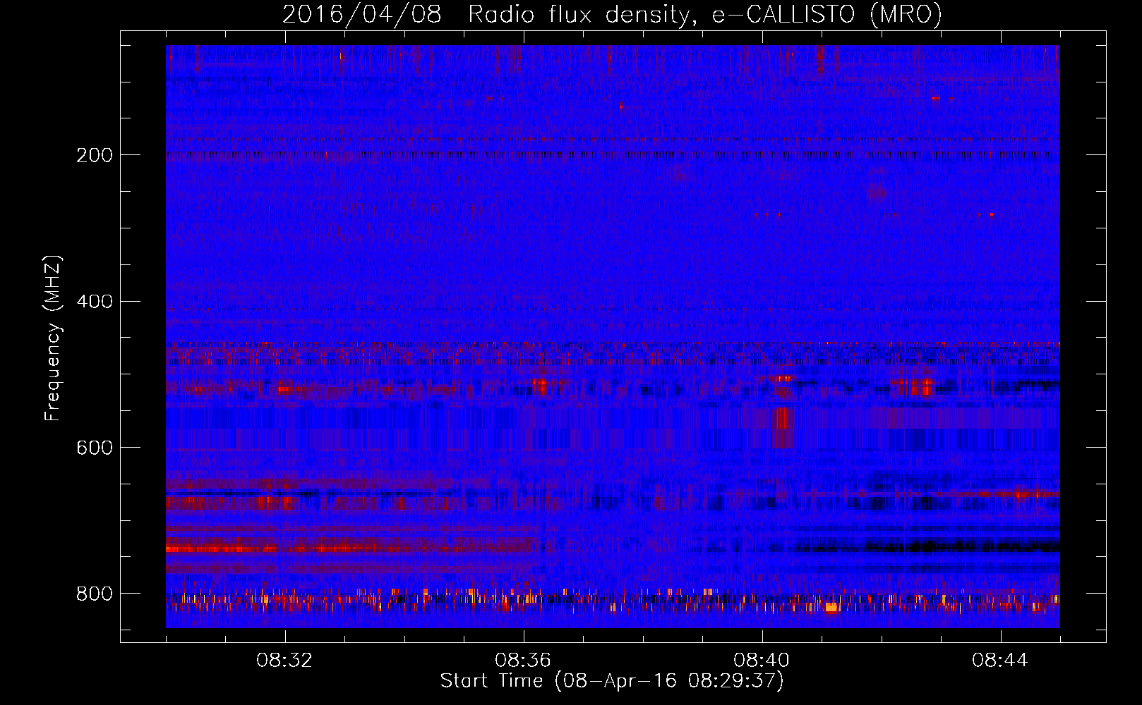The width and height of the screenshot is (1142, 705).
Task: Click the 600 frequency tick label
Action: [x=94, y=448]
